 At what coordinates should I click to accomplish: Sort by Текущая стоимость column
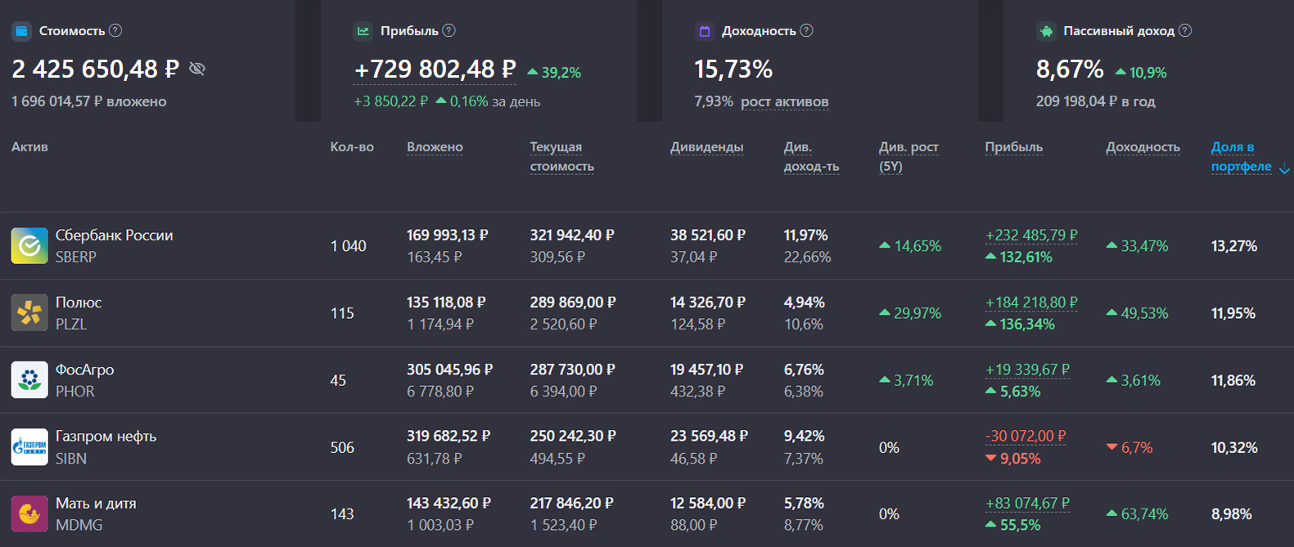point(561,156)
